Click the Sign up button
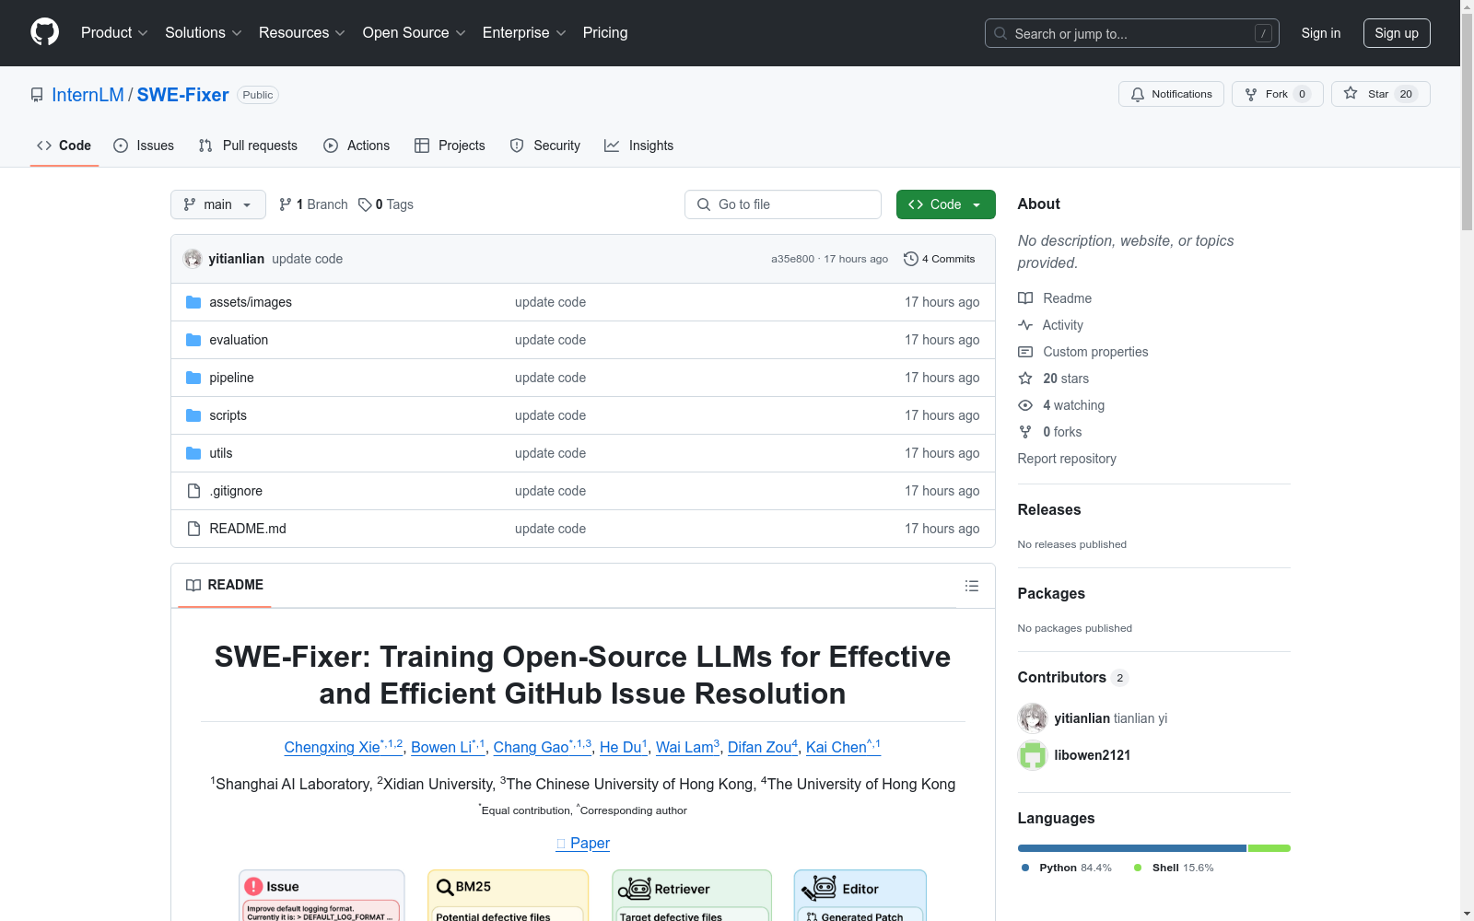1474x921 pixels. click(x=1397, y=33)
